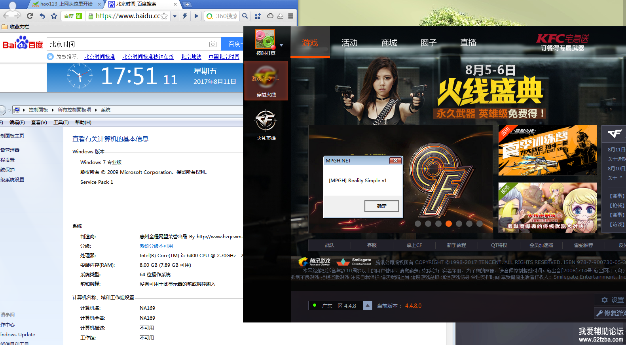Open the 工具(T) menu in Control Panel
The image size is (626, 345).
(x=61, y=123)
